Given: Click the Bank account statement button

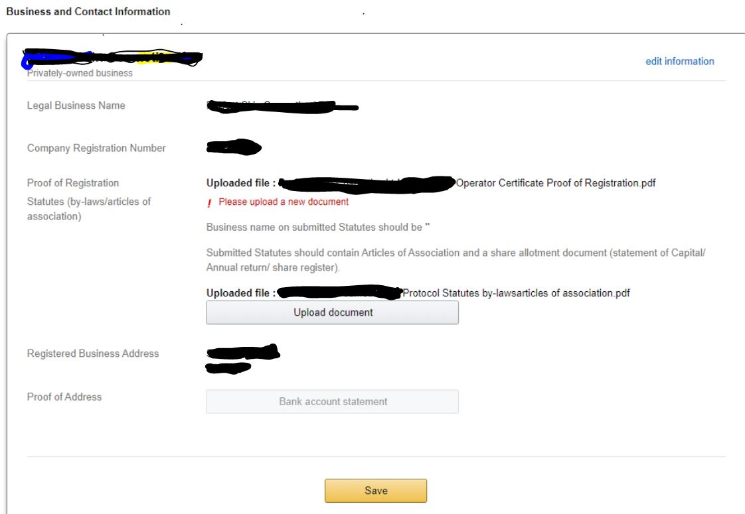Looking at the screenshot, I should 332,401.
